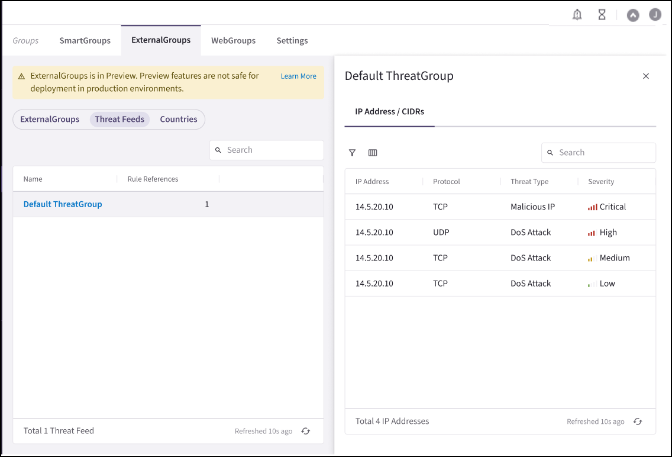Click inside the right panel search field

(598, 152)
